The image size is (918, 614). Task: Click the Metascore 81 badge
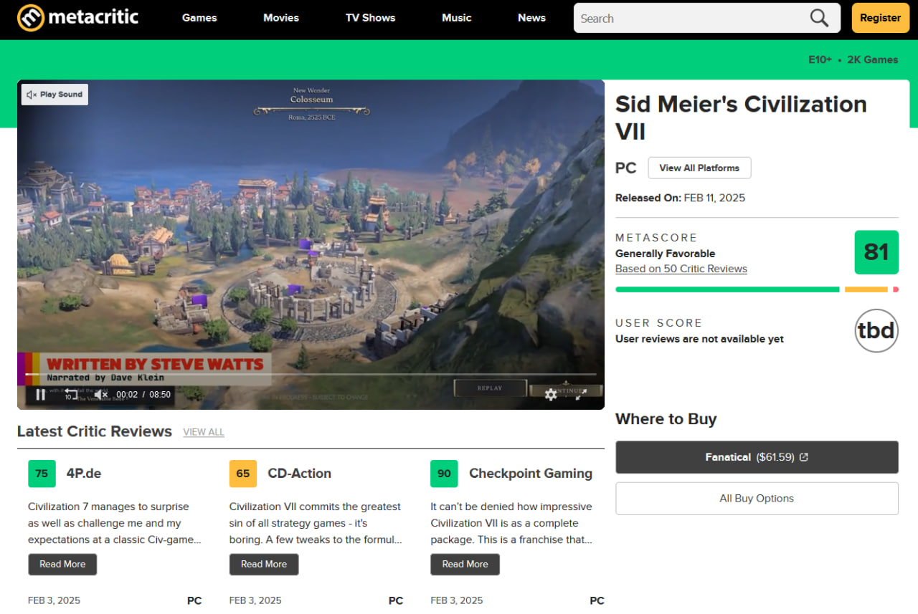(x=876, y=252)
